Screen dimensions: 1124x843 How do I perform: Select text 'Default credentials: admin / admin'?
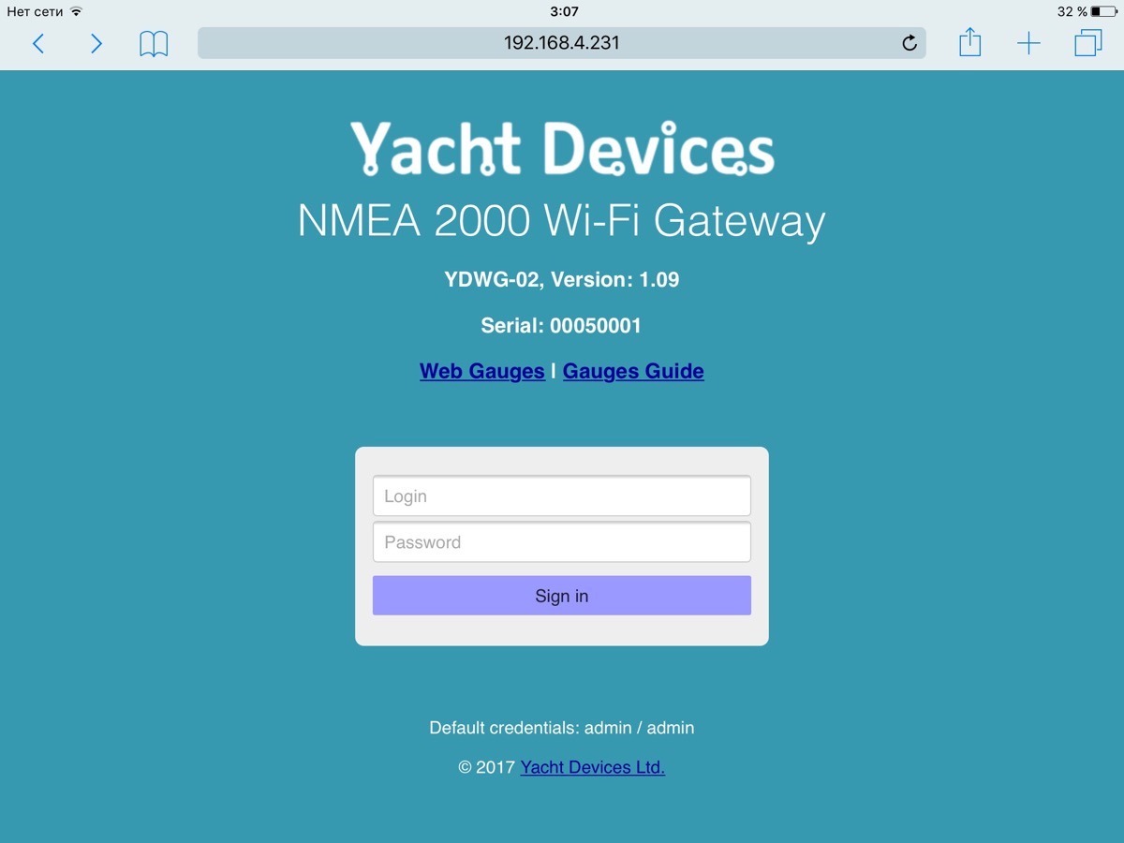coord(562,728)
